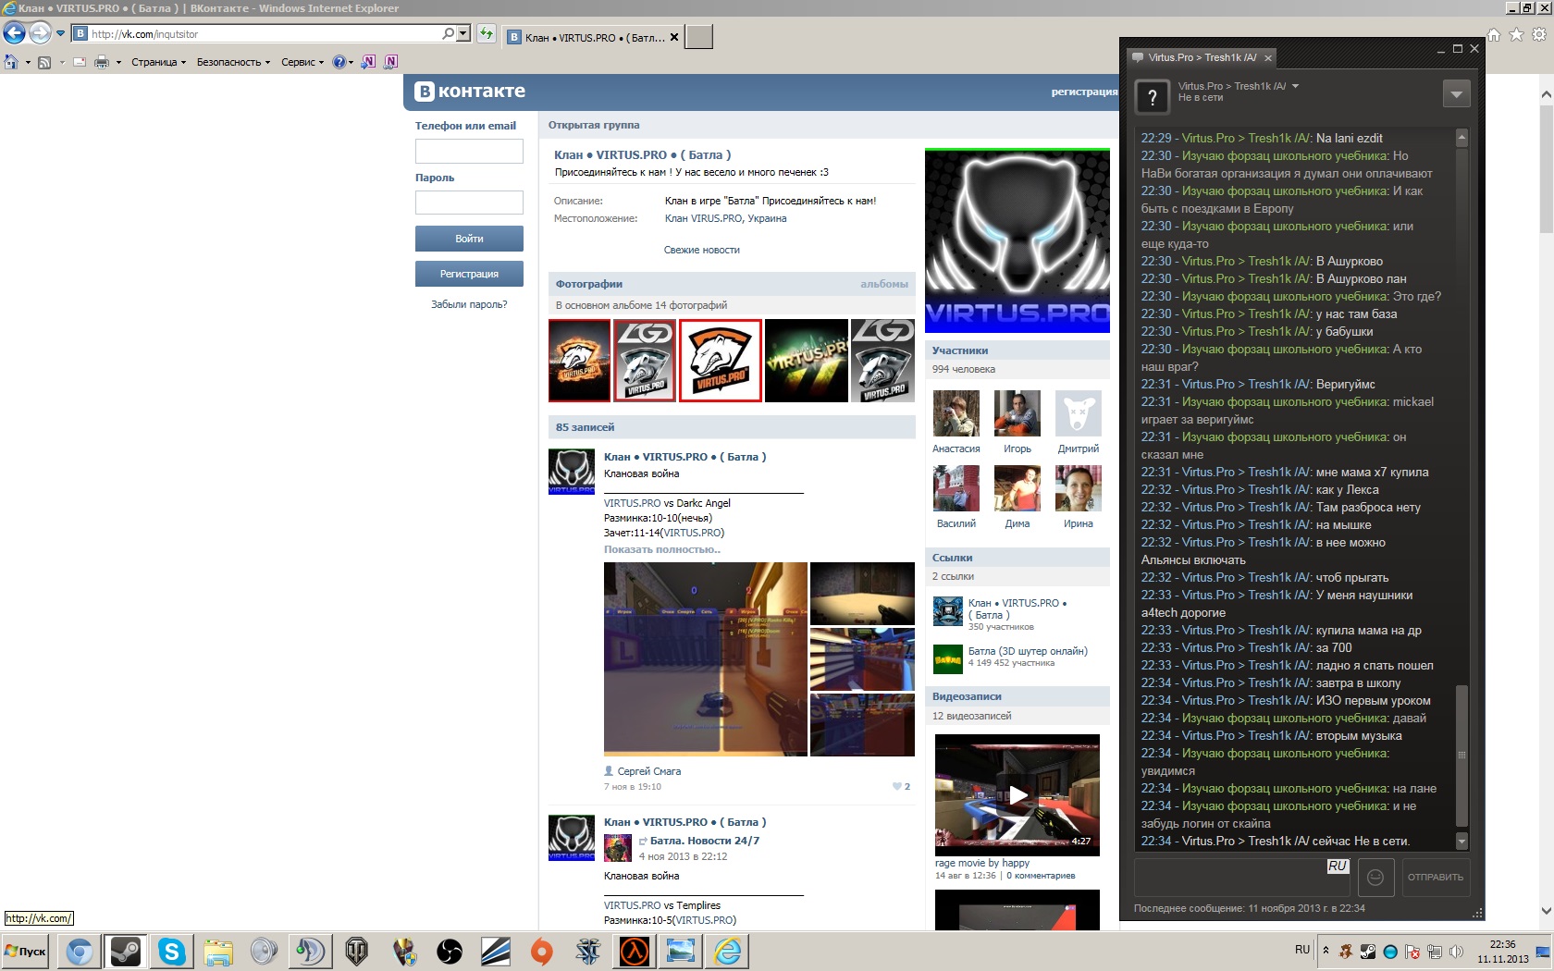
Task: Click the Пуск start button
Action: point(26,952)
